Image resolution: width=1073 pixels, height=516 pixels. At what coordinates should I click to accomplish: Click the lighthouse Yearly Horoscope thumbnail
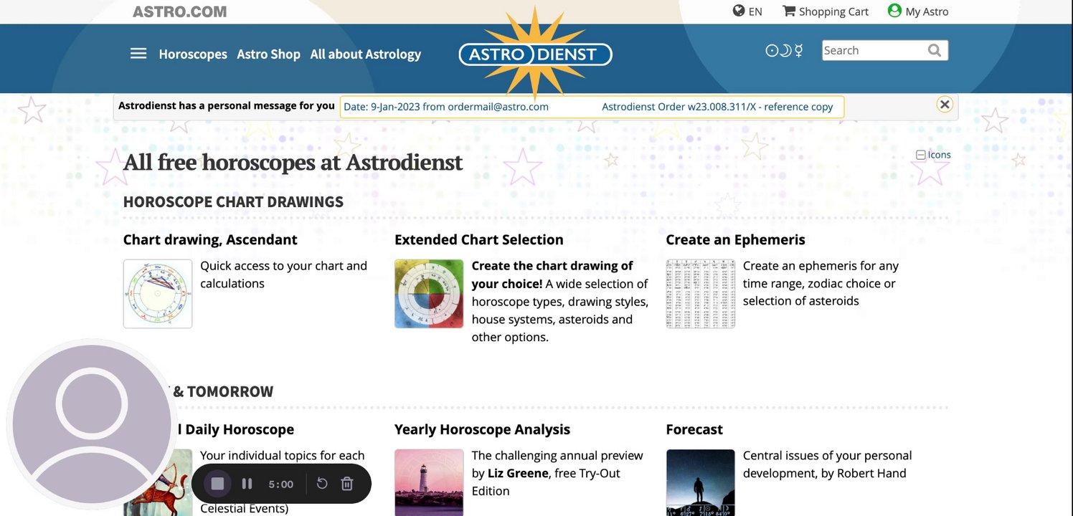[429, 482]
